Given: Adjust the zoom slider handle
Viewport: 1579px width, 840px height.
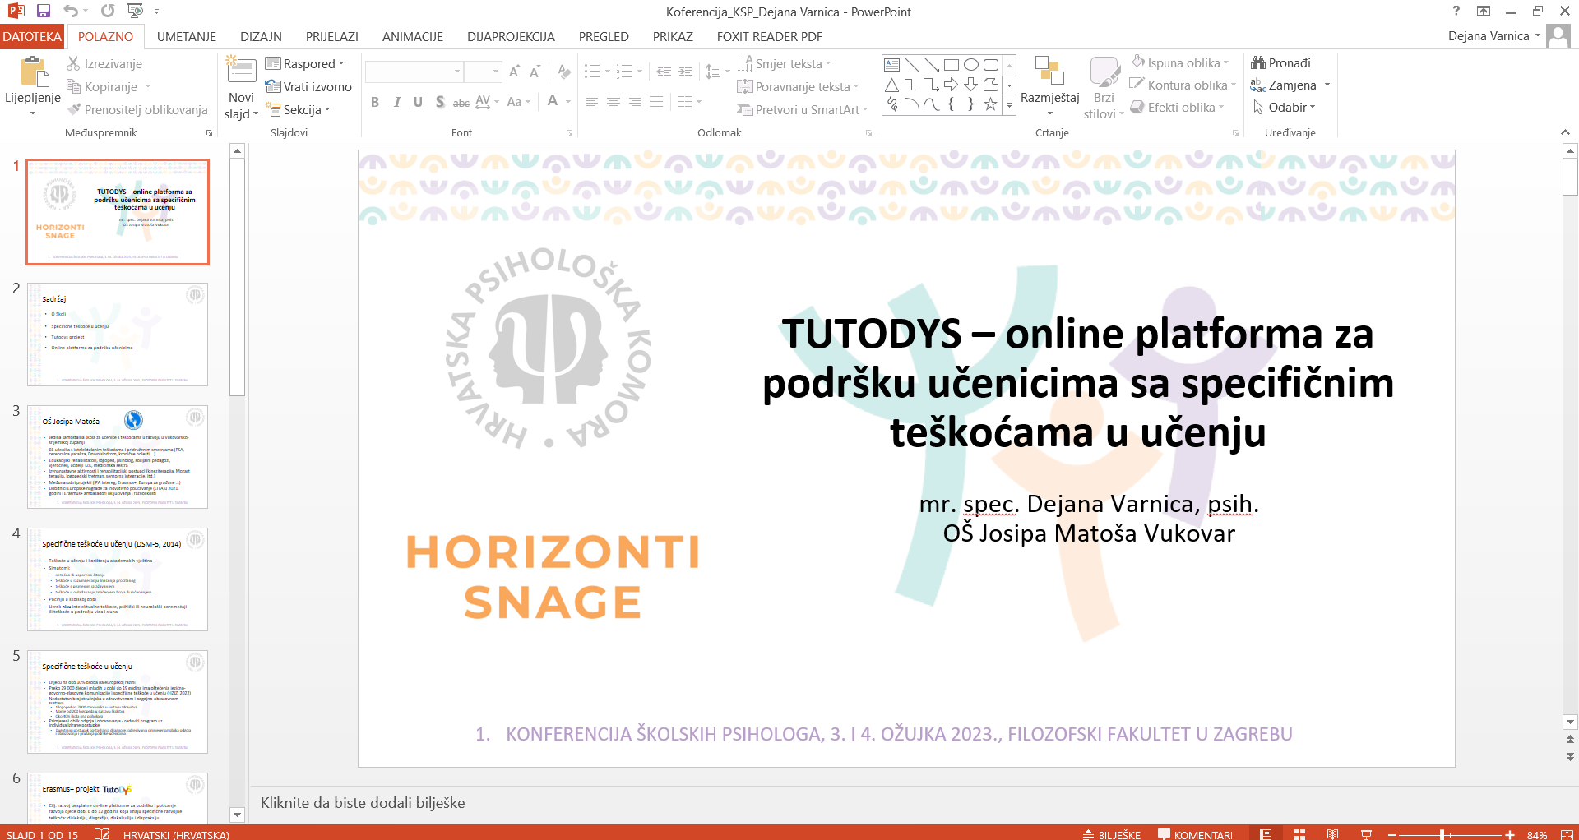Looking at the screenshot, I should (1443, 834).
